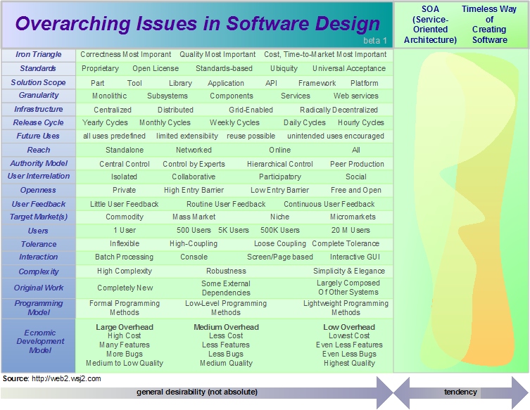The width and height of the screenshot is (530, 410).
Task: Click 'Correctness Most Imporant' cell
Action: pyautogui.click(x=126, y=54)
